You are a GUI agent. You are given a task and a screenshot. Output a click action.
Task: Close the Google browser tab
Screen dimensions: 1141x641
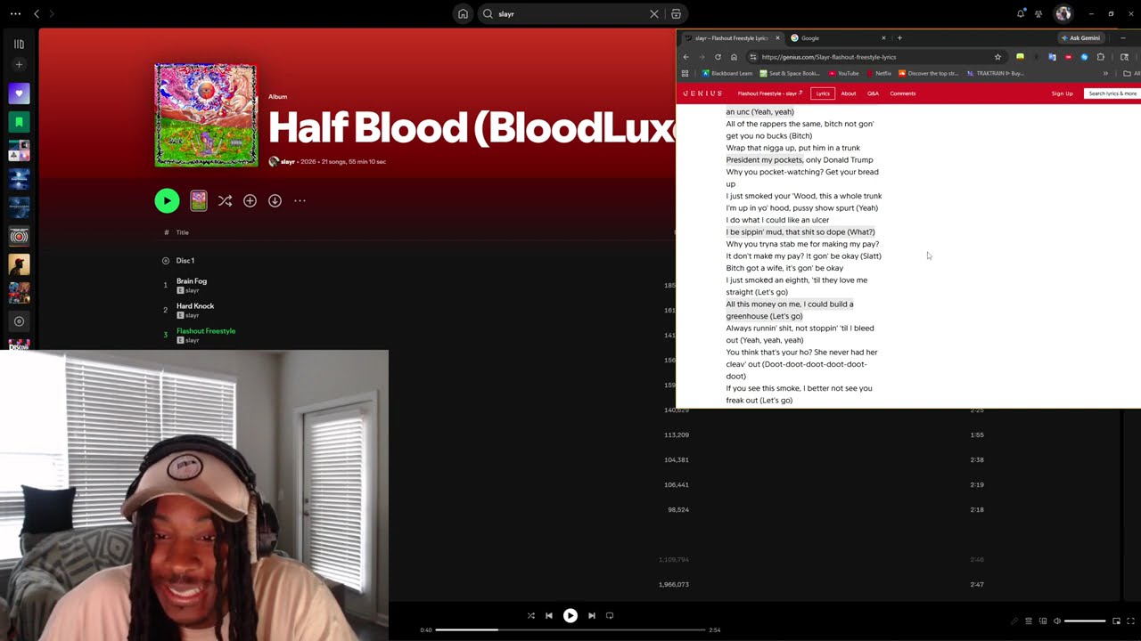coord(883,38)
